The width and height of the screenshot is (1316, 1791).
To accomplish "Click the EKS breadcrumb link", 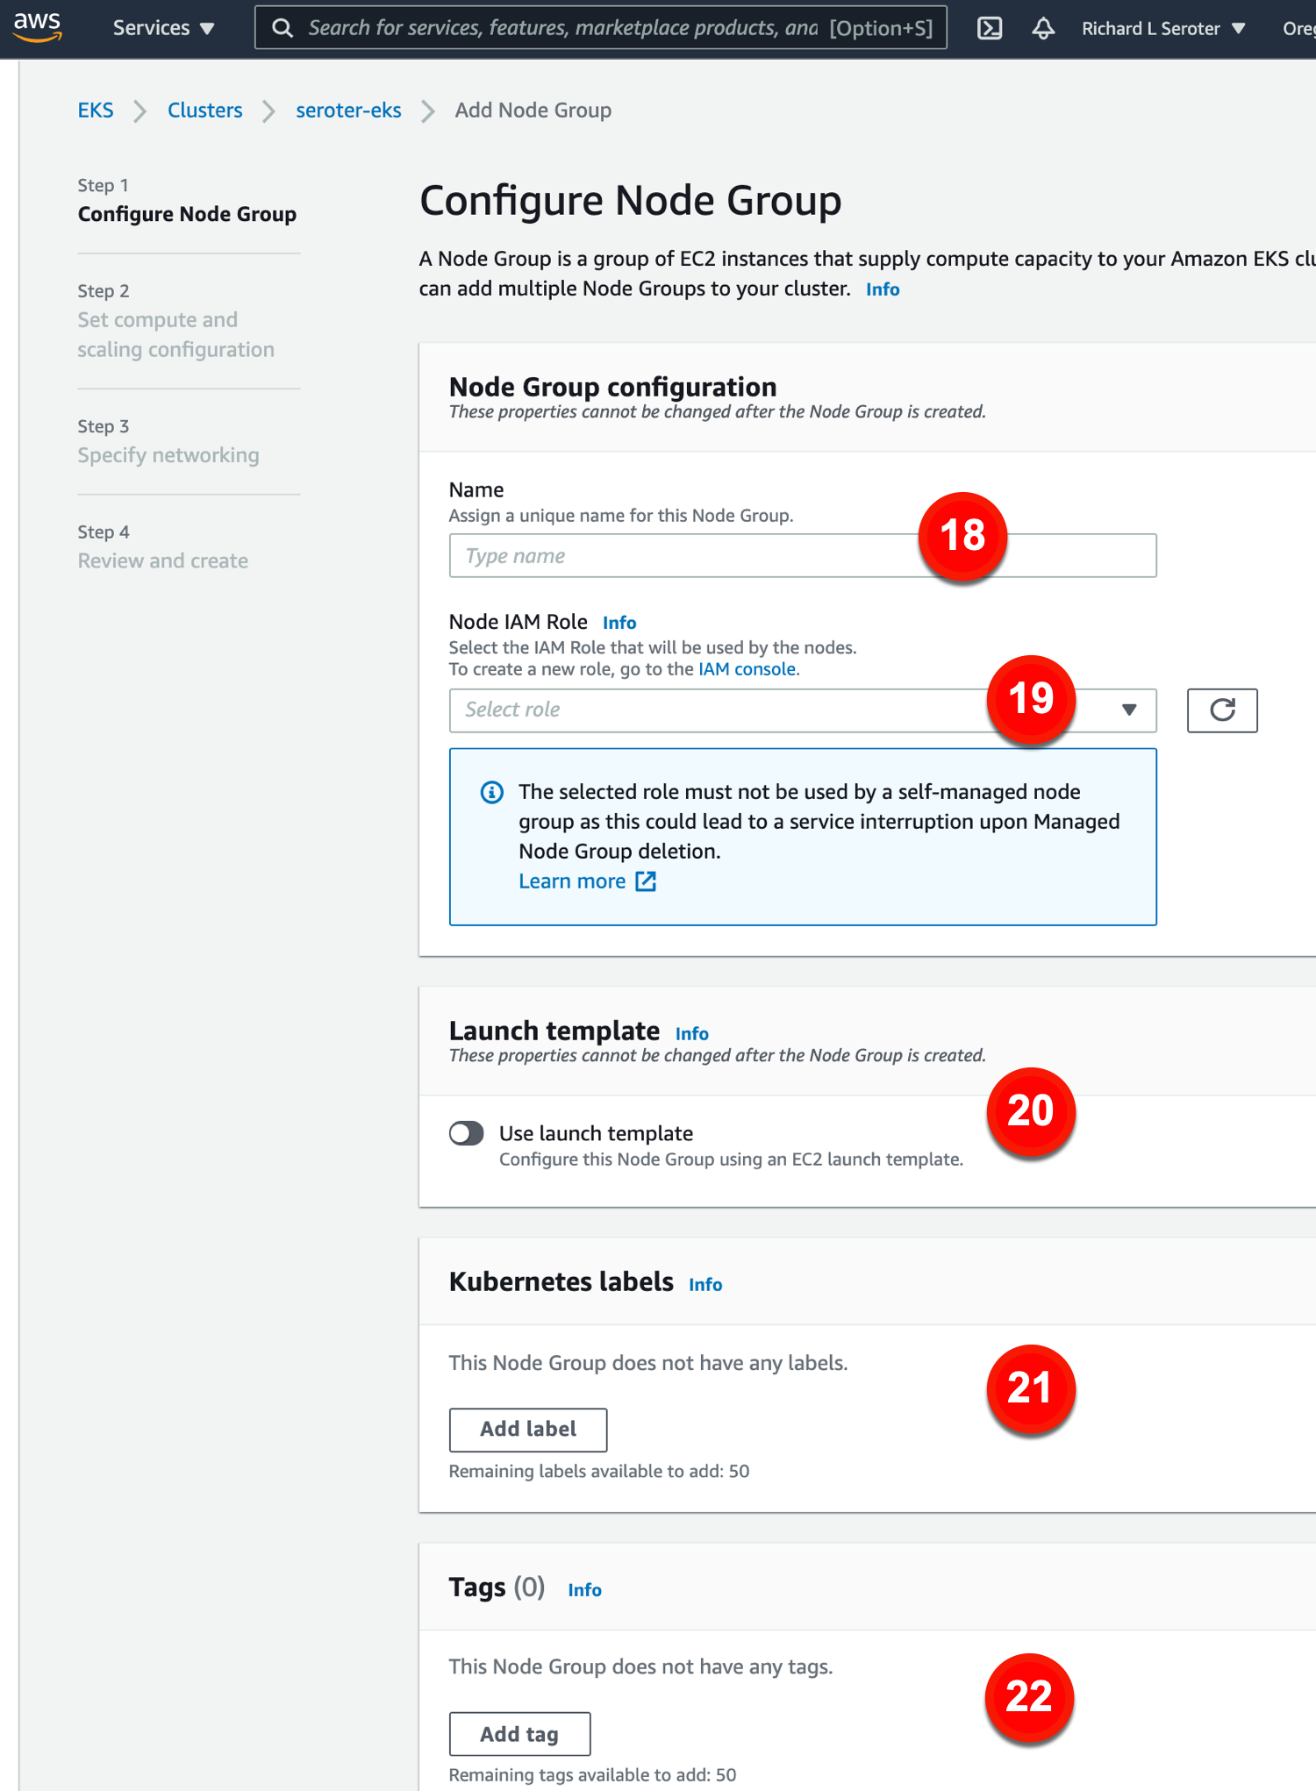I will click(96, 111).
